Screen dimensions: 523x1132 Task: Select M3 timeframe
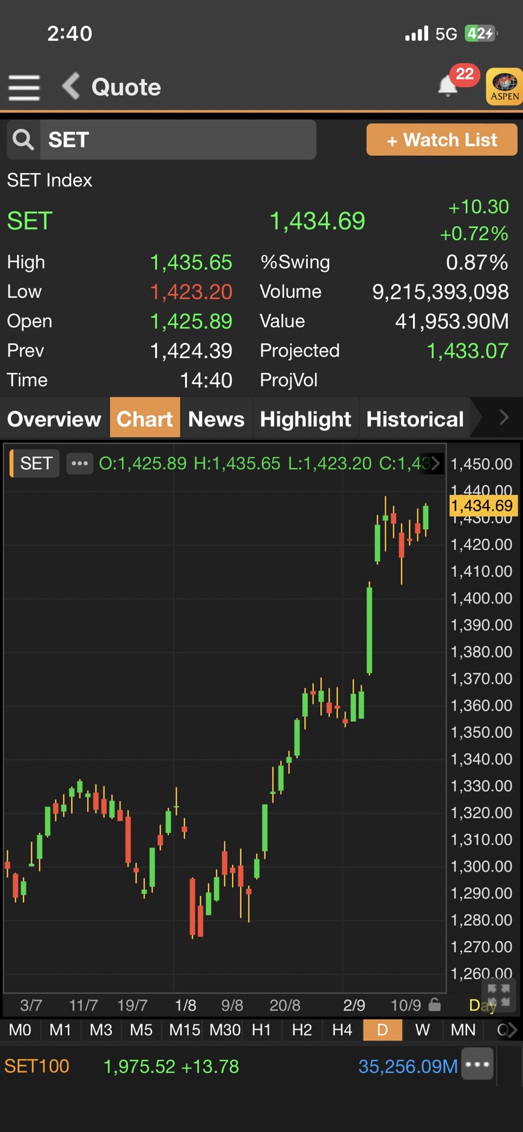click(x=100, y=1030)
